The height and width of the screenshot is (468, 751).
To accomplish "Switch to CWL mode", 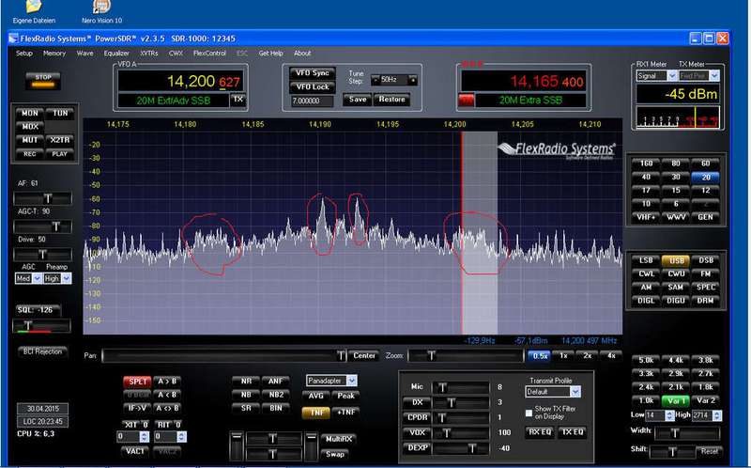I will [x=646, y=273].
